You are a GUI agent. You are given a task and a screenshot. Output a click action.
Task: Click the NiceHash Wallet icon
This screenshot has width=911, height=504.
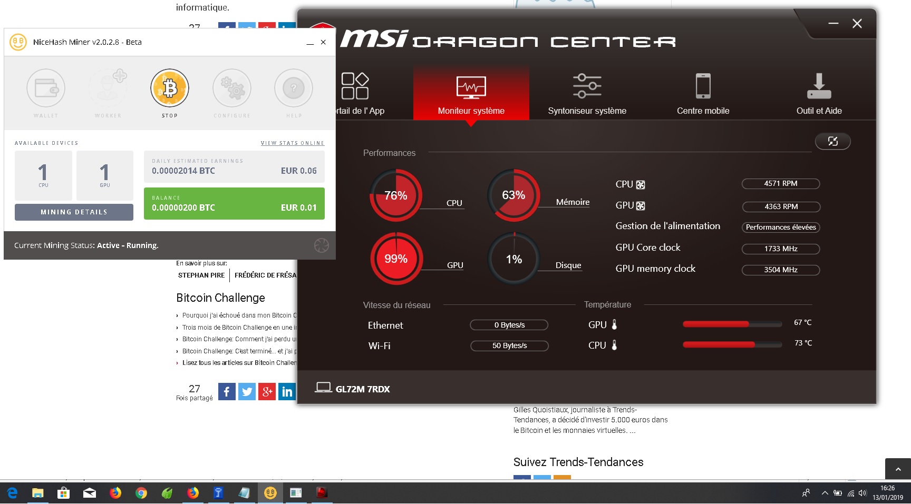point(46,88)
